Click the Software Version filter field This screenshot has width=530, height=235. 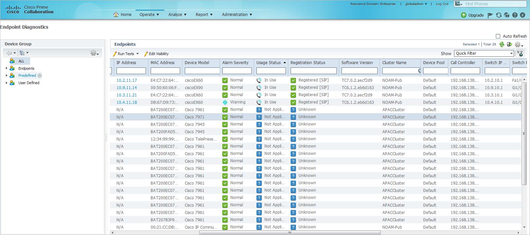(x=360, y=71)
